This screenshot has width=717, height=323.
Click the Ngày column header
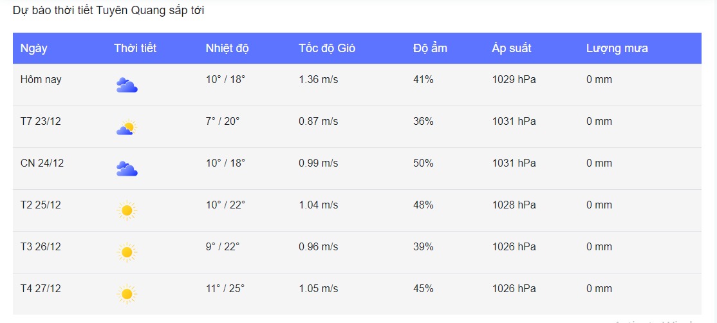pos(34,48)
